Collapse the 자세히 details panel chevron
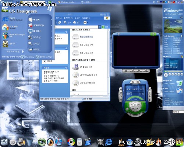This screenshot has height=147, width=184. click(66, 68)
